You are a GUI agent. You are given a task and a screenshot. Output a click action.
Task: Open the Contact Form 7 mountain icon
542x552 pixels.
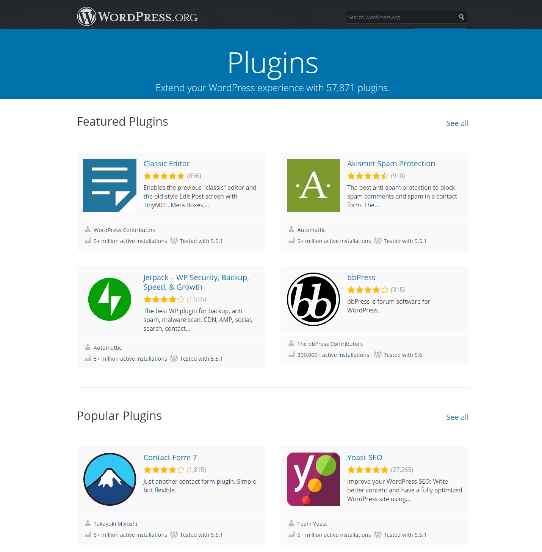pyautogui.click(x=110, y=479)
